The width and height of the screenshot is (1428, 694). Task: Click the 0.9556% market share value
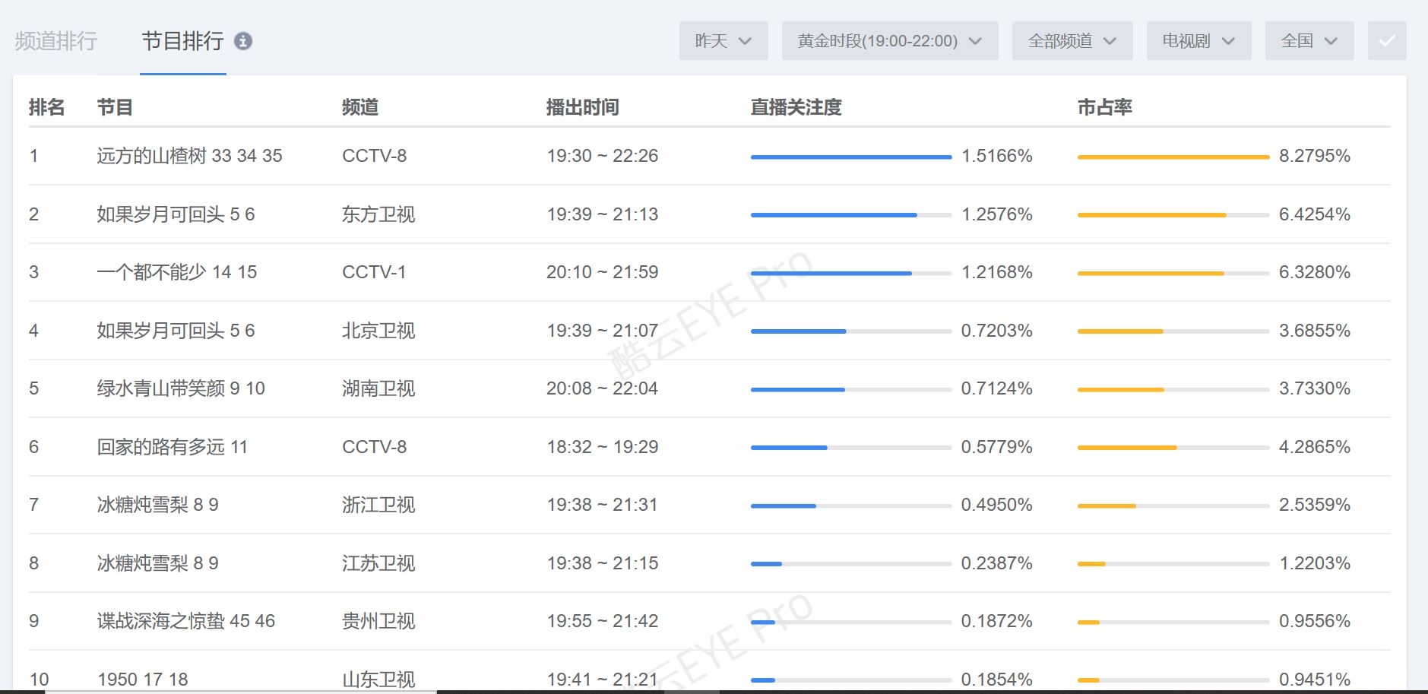point(1315,621)
